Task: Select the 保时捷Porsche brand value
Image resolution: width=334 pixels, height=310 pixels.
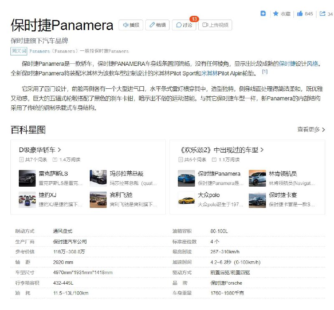Action: coord(226,283)
